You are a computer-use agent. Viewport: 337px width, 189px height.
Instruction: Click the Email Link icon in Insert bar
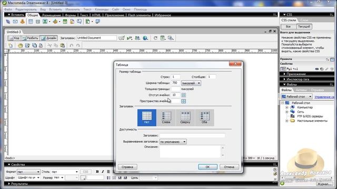pyautogui.click(x=15, y=22)
